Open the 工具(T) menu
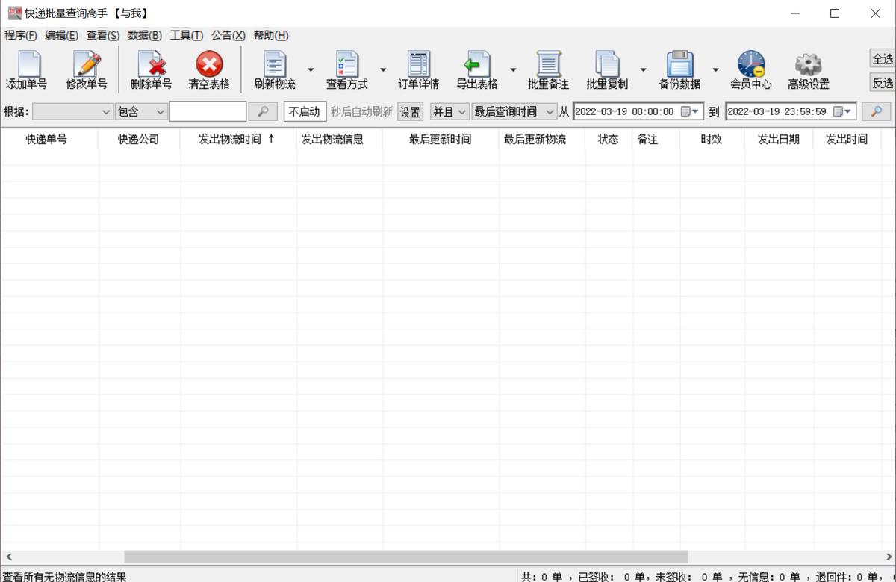Image resolution: width=896 pixels, height=582 pixels. (x=186, y=35)
